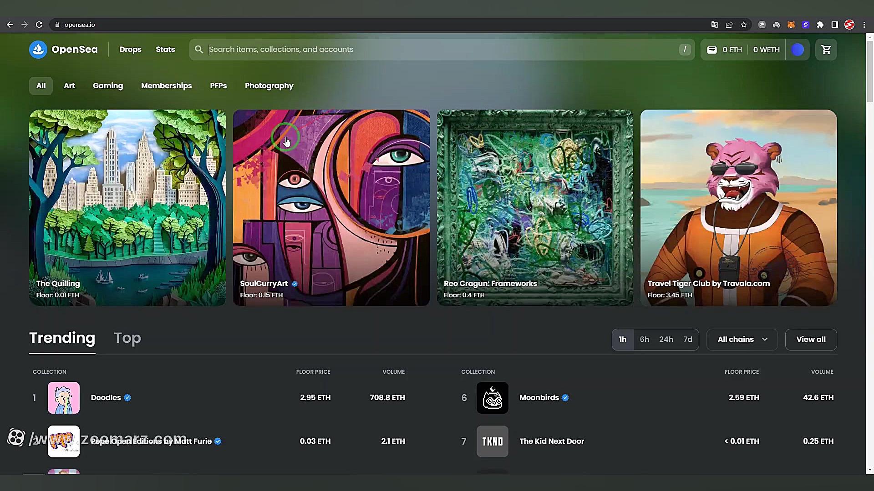Click the browser back arrow
The height and width of the screenshot is (491, 874).
tap(10, 25)
